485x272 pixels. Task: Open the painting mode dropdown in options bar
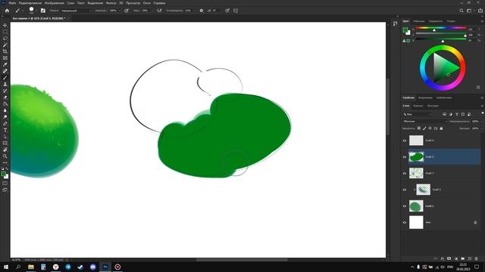(x=76, y=11)
